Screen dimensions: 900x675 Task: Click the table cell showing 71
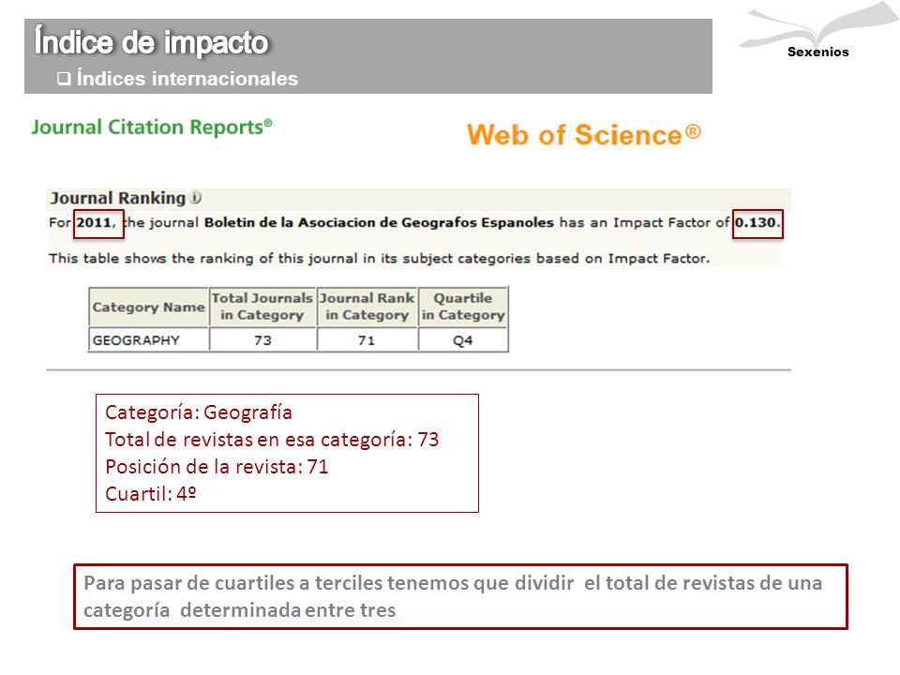[x=367, y=340]
